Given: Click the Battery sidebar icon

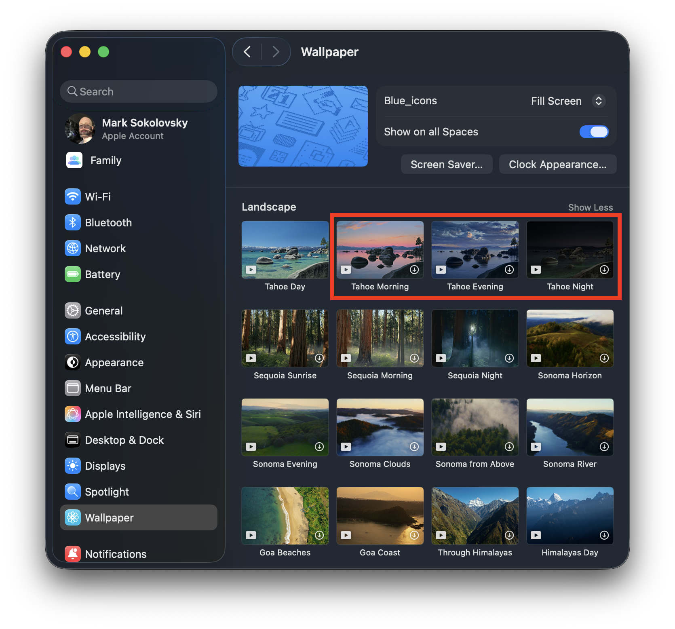Looking at the screenshot, I should pos(73,274).
